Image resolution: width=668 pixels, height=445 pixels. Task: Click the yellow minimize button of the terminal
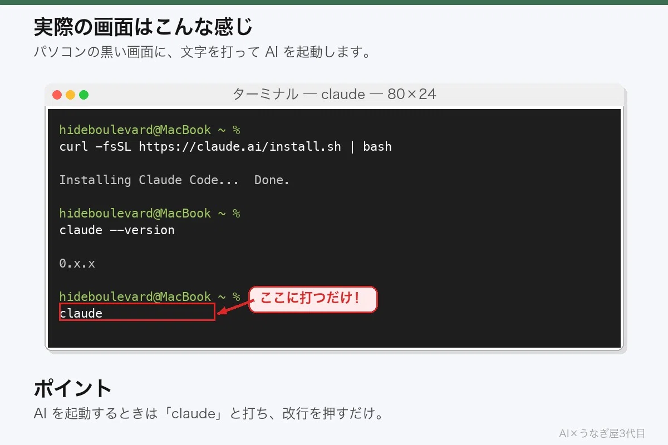click(x=70, y=95)
